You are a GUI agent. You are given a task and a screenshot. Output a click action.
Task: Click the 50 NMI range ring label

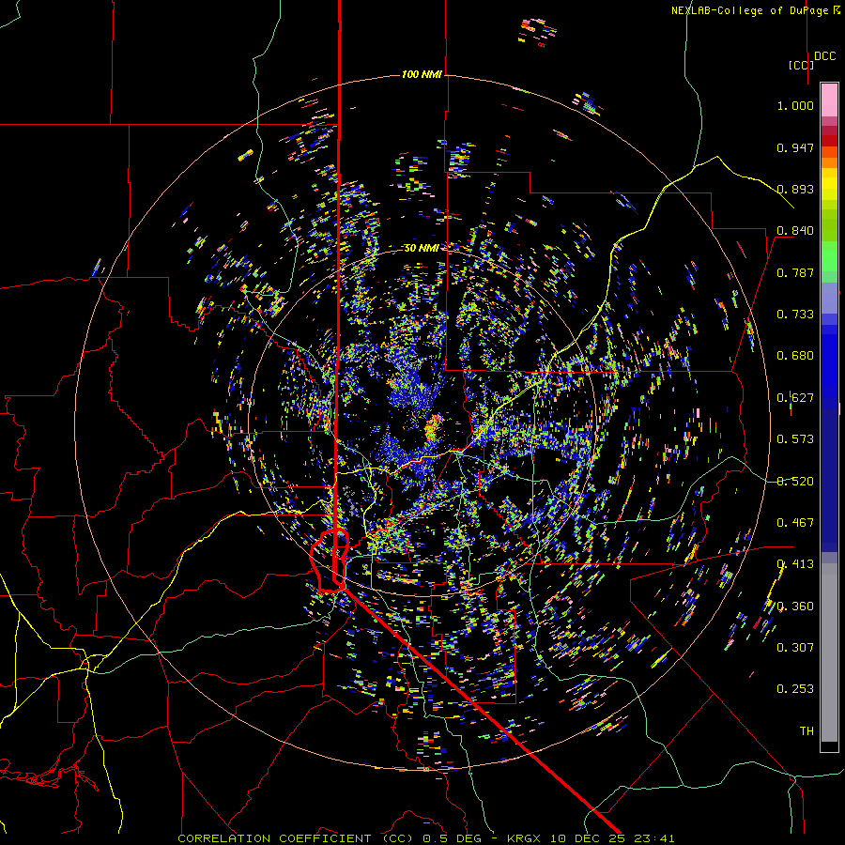click(422, 249)
